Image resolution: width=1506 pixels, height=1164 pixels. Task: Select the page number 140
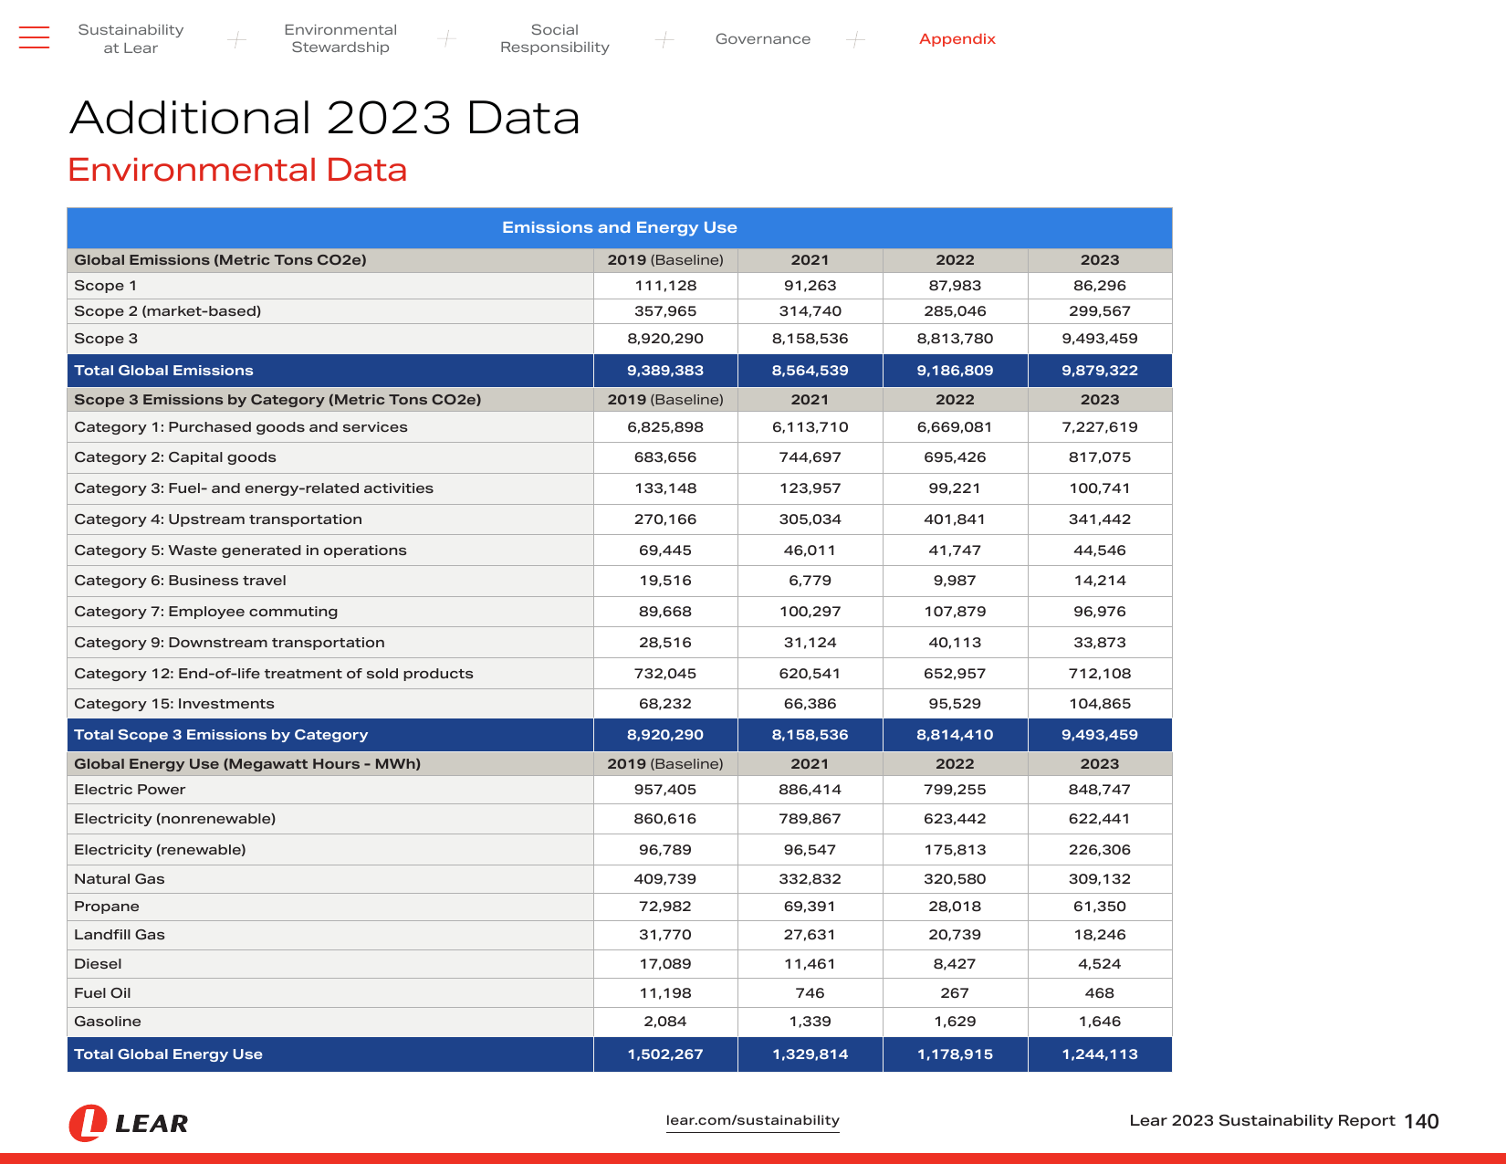(1421, 1121)
